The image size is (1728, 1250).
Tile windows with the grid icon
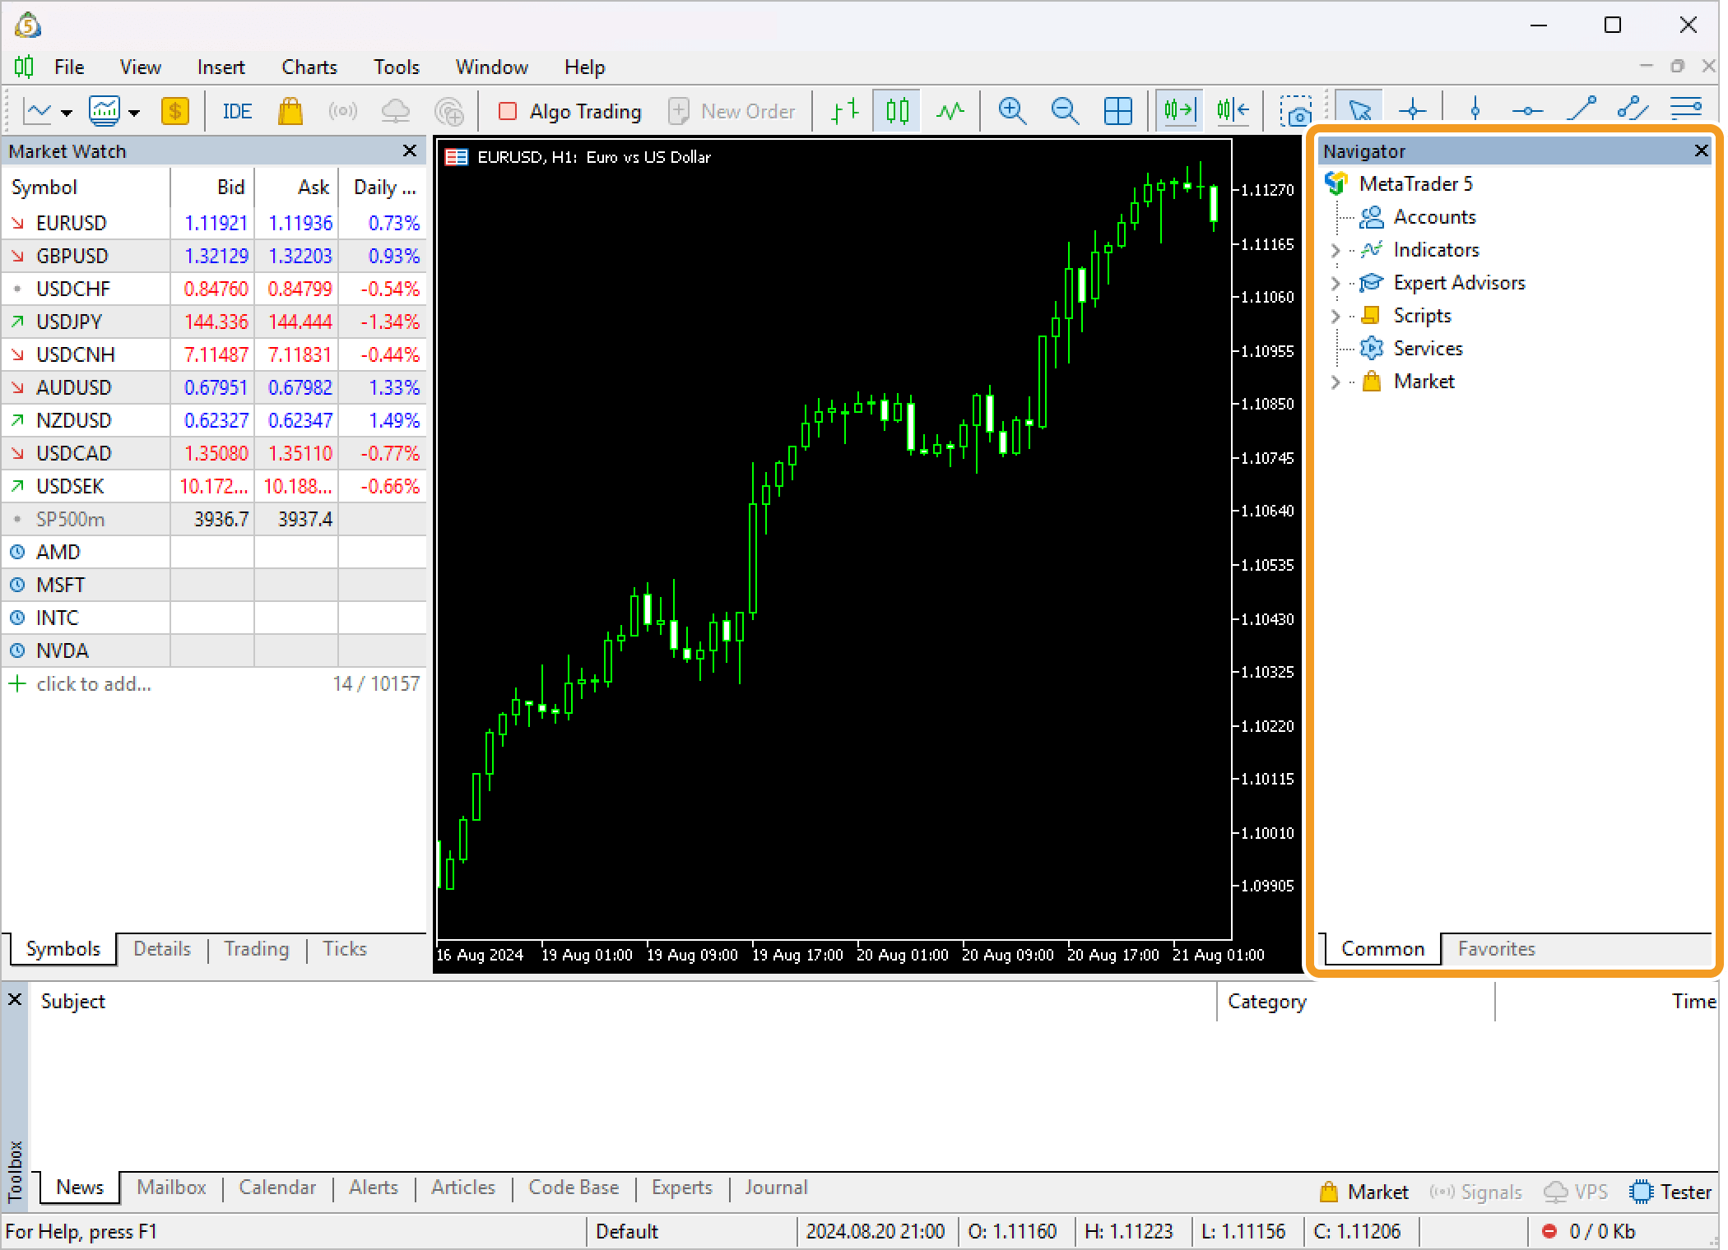coord(1117,110)
